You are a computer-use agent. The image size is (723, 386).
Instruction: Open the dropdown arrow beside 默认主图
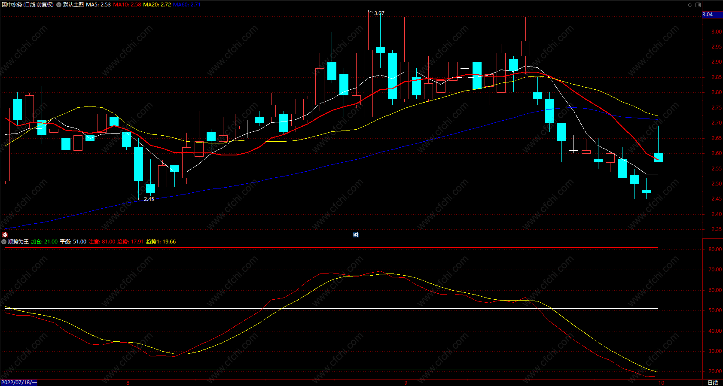coord(59,5)
